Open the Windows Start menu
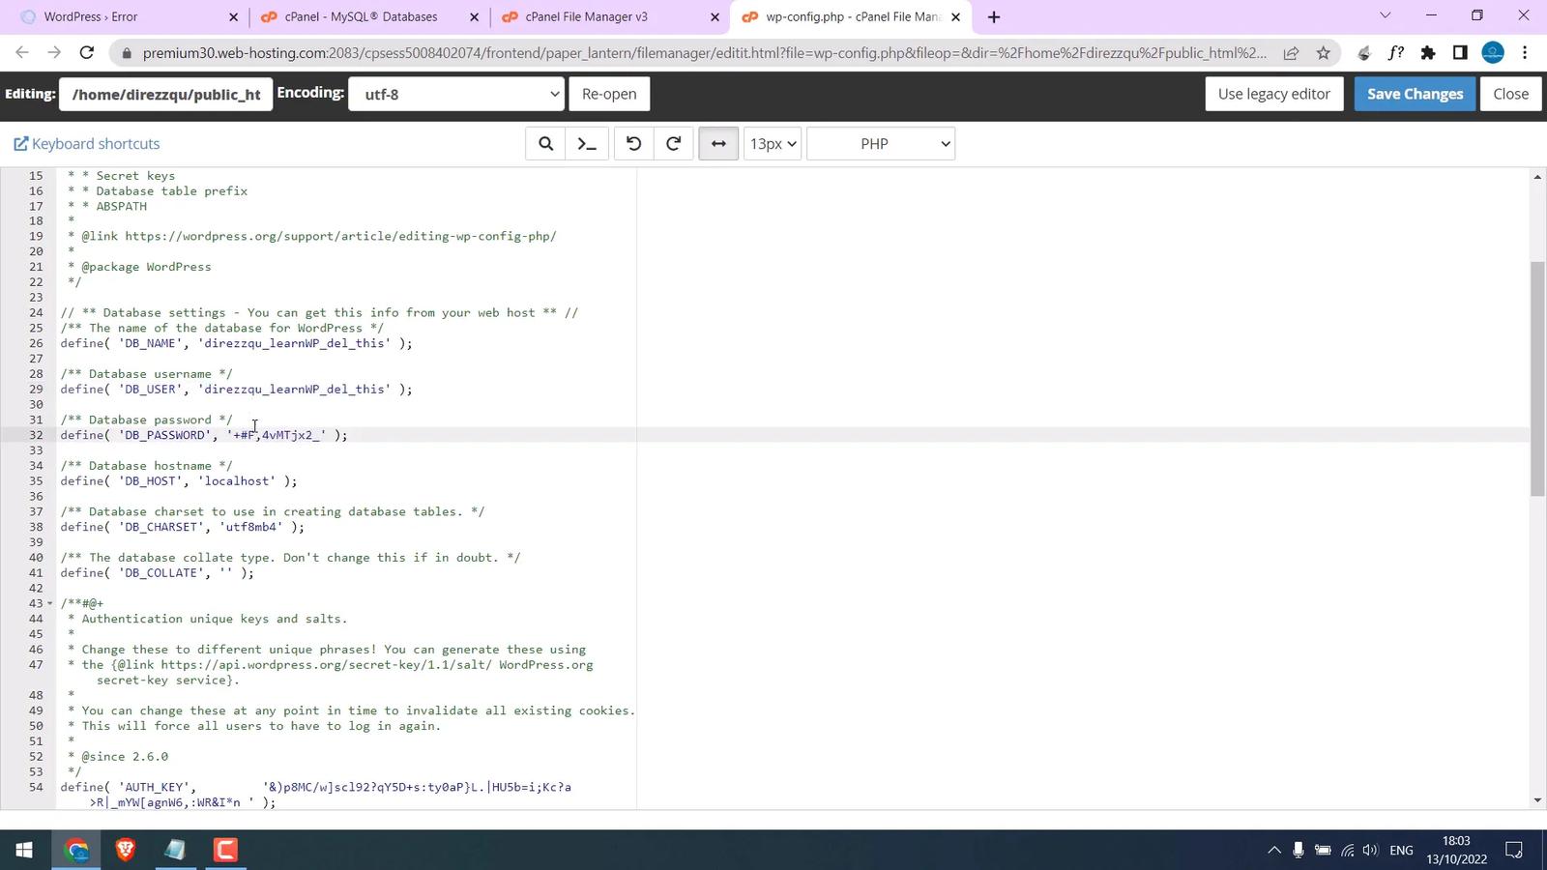 tap(24, 850)
